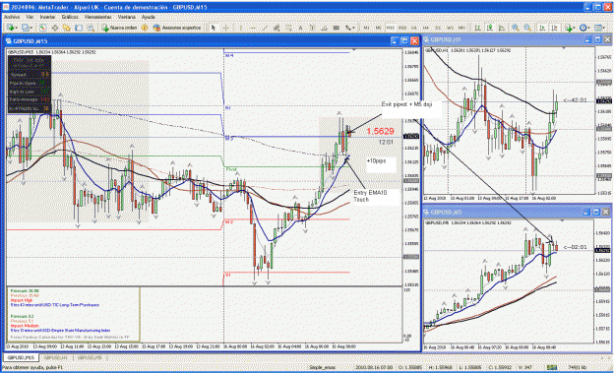The width and height of the screenshot is (615, 373).
Task: Click Simple_enoc profile in status bar
Action: 323,367
